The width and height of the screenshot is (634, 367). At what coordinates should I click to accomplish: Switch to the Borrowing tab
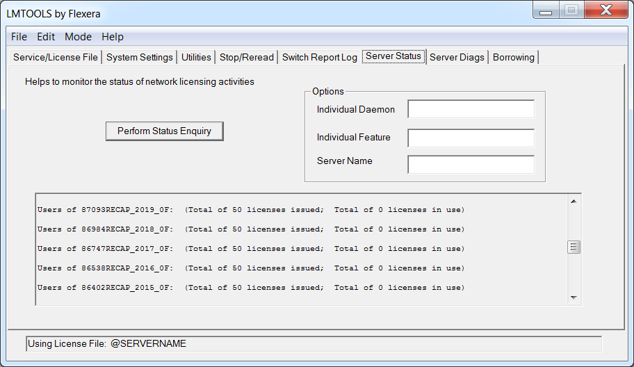[514, 58]
